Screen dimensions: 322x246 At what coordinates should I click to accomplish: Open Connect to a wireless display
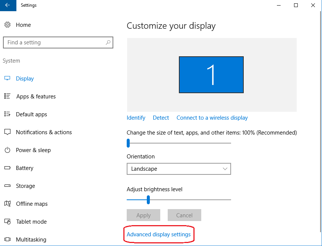(x=212, y=118)
